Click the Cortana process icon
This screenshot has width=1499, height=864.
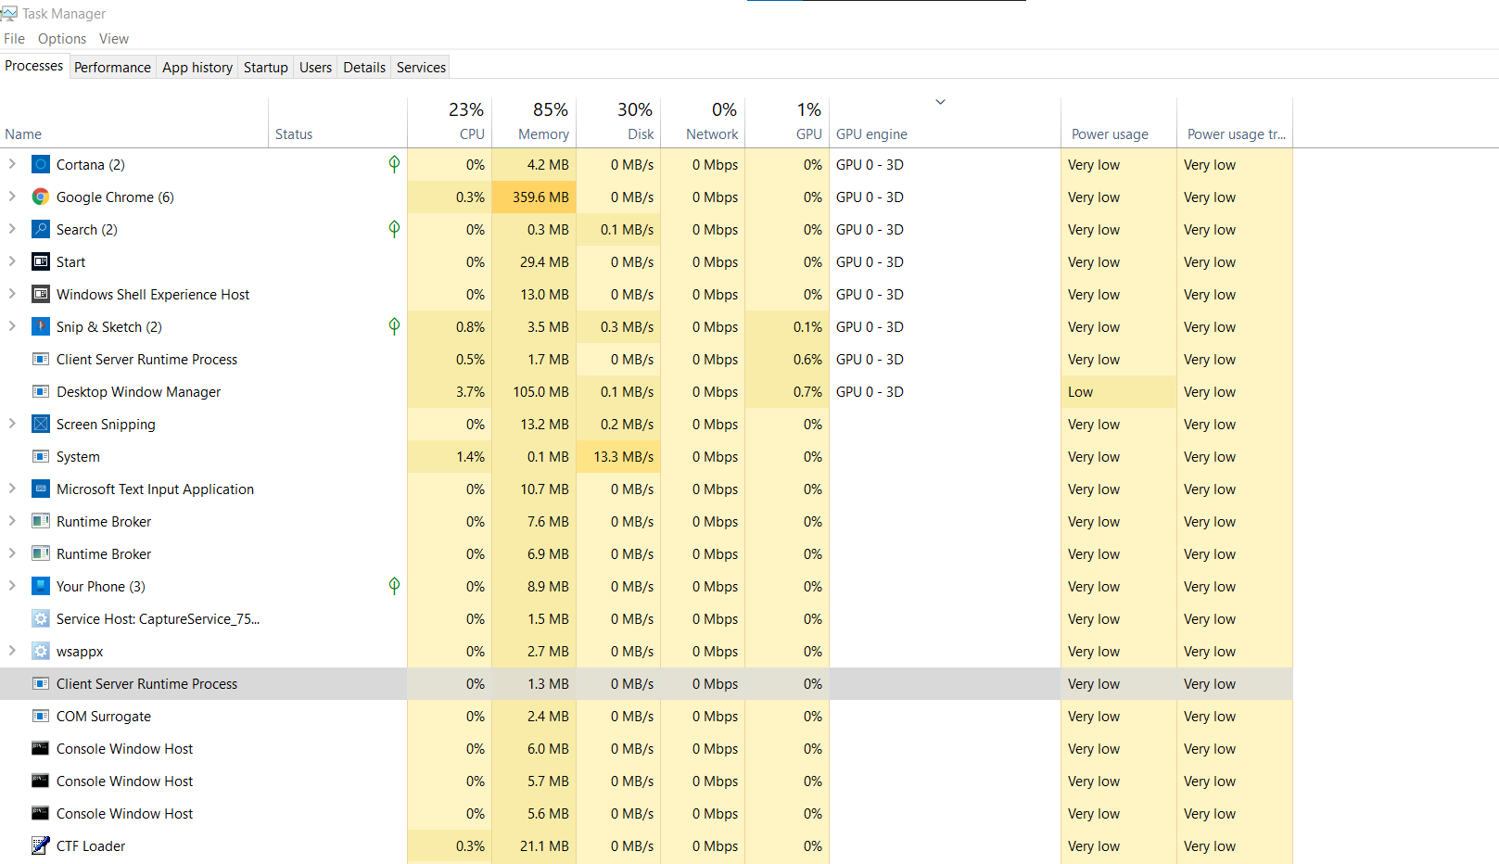41,165
